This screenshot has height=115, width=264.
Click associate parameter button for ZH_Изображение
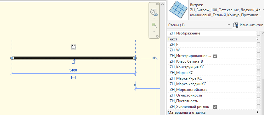coord(258,33)
